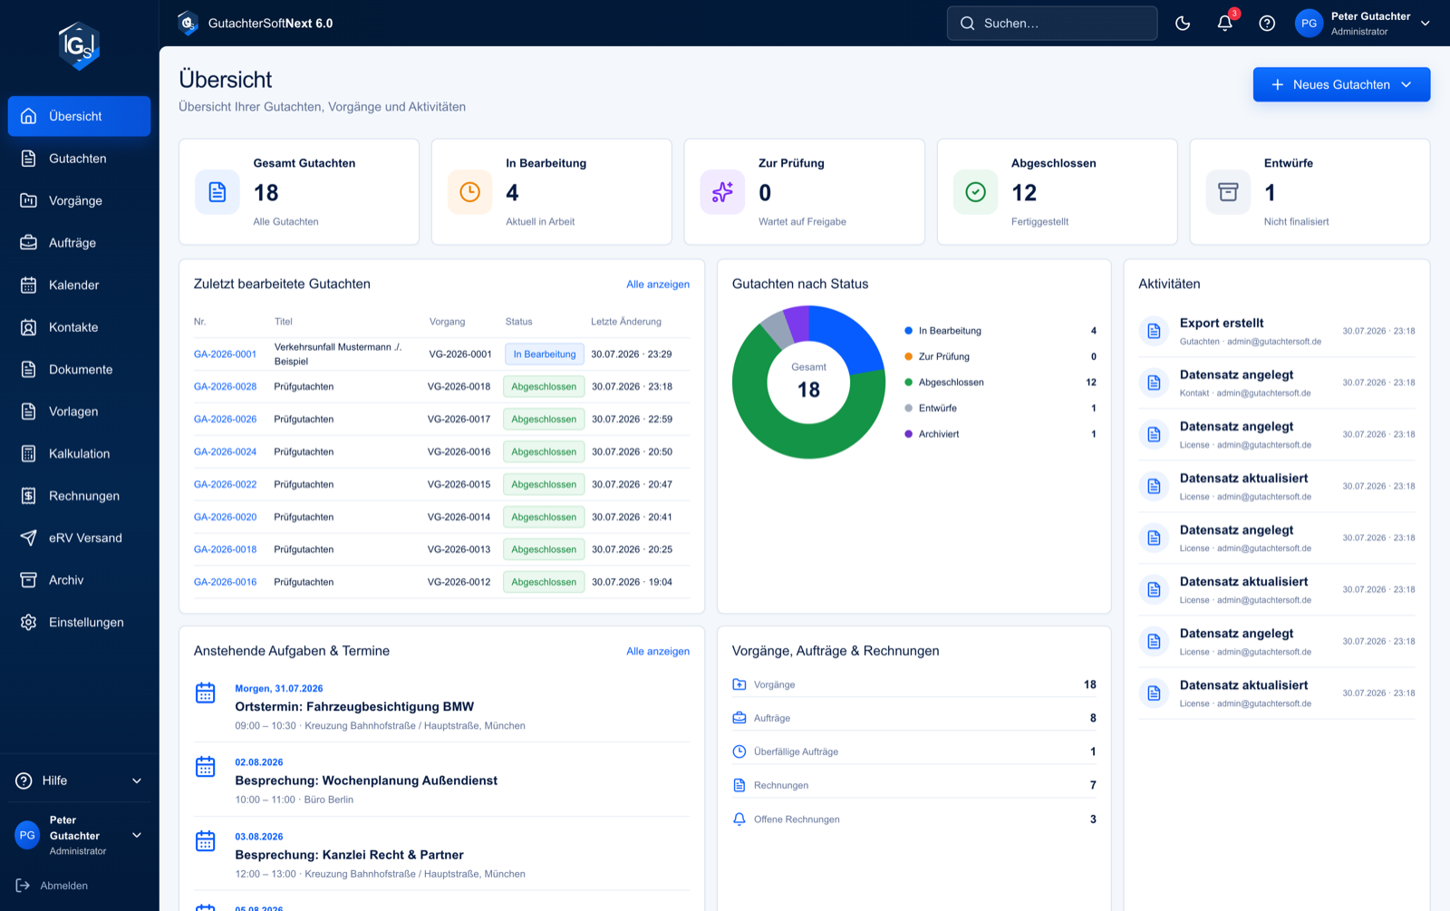Click the PG avatar in the top bar

[1309, 24]
